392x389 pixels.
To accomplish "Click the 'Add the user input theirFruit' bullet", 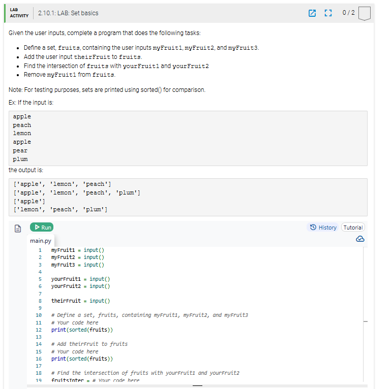I will (x=83, y=57).
